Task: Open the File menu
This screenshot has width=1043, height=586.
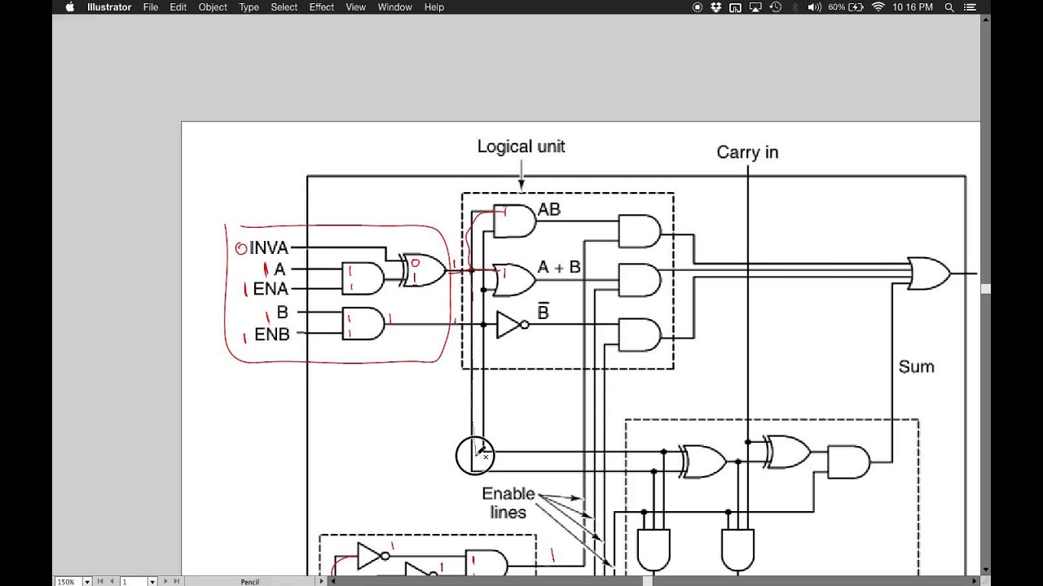Action: [x=151, y=7]
